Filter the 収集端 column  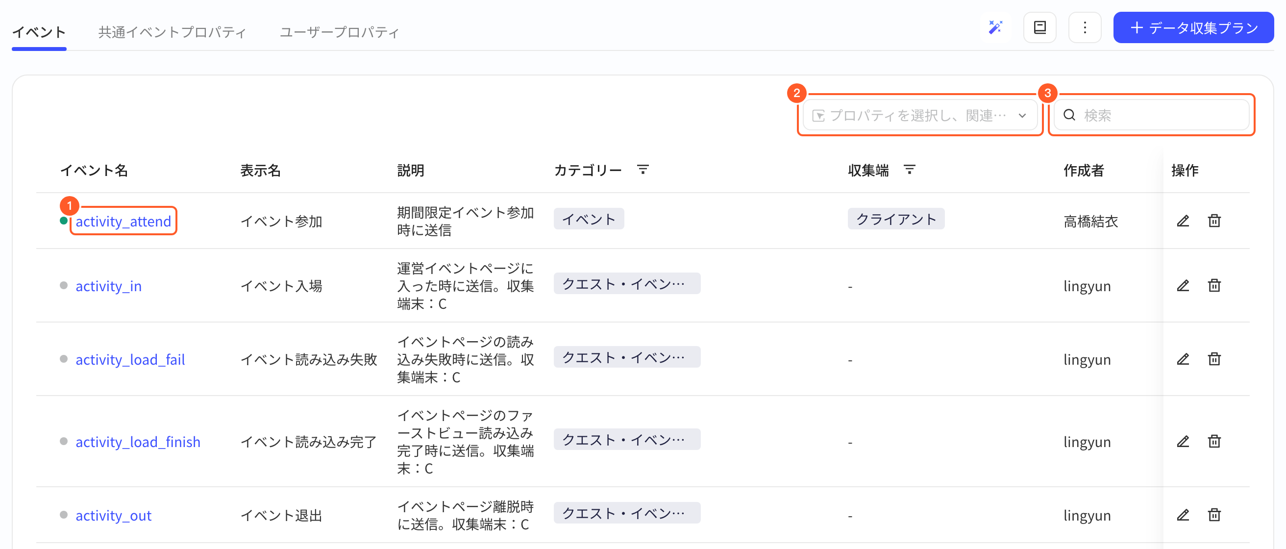910,170
